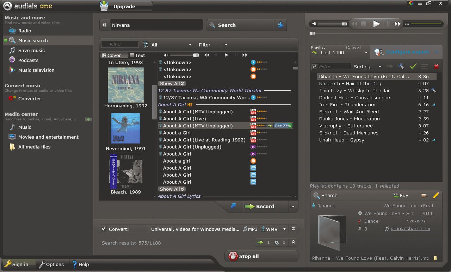Collapse the Convert panel with double chevron
Screen dimensions: 451x272
293,229
